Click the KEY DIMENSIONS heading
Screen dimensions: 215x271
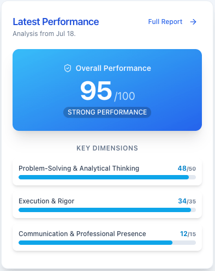(x=107, y=148)
